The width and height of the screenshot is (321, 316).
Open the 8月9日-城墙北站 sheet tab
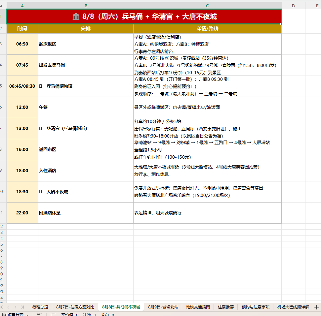pyautogui.click(x=163, y=307)
